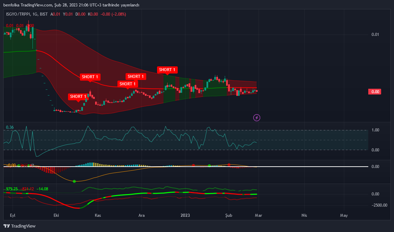
Task: Click the crossed-circle icon on the MACD line
Action: [x=32, y=165]
